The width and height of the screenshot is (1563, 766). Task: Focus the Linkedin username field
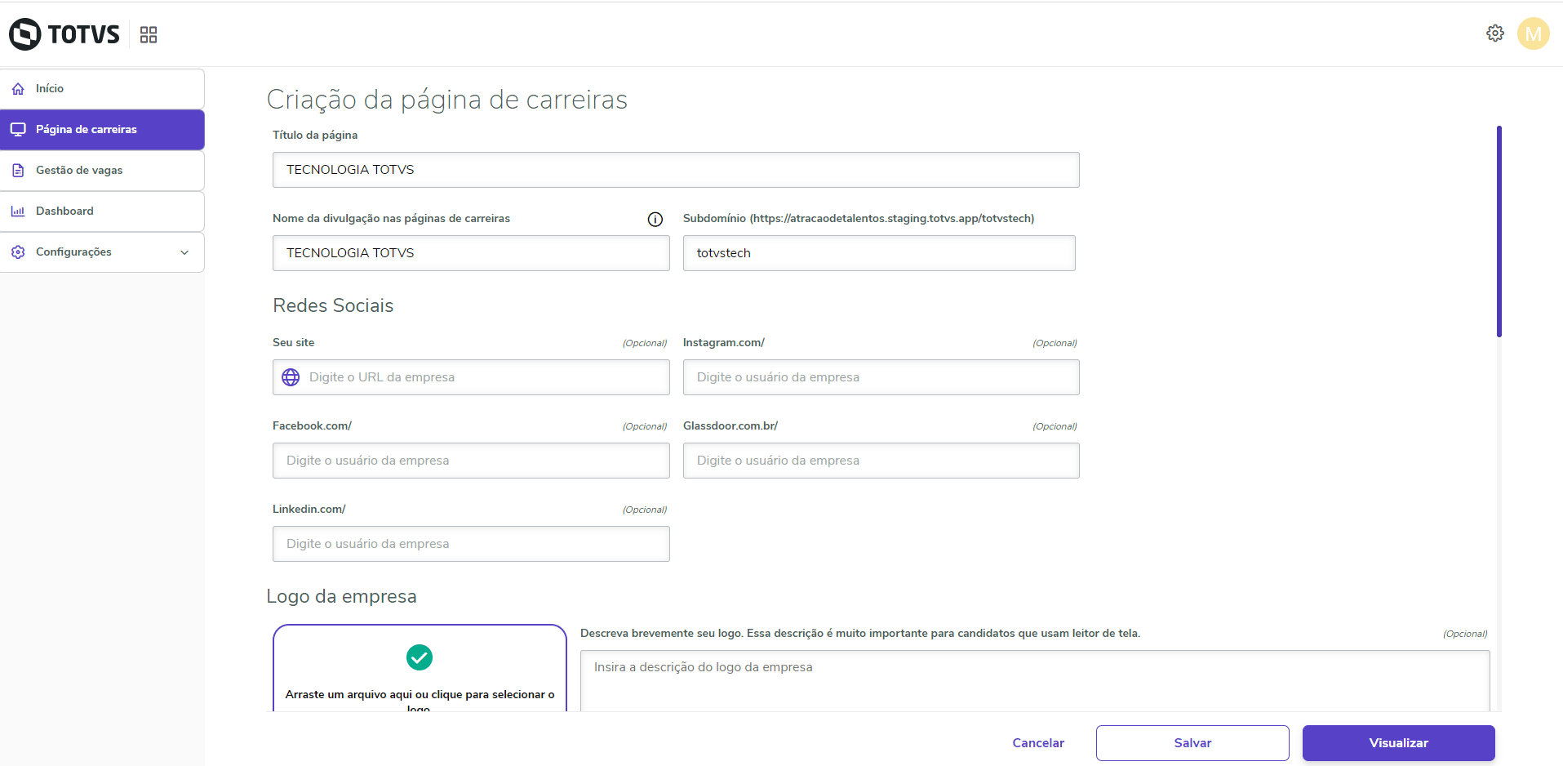tap(471, 544)
